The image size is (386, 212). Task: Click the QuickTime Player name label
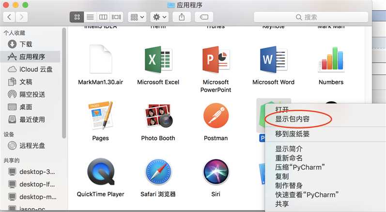click(100, 194)
